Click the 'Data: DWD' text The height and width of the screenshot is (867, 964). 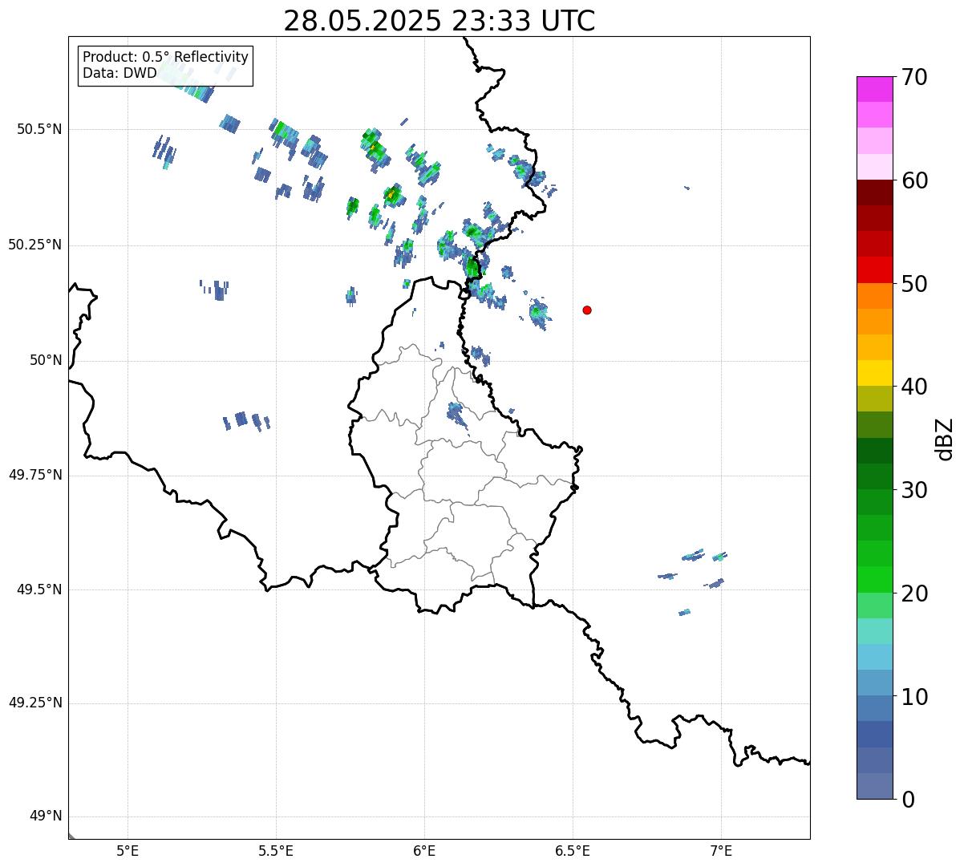point(119,74)
